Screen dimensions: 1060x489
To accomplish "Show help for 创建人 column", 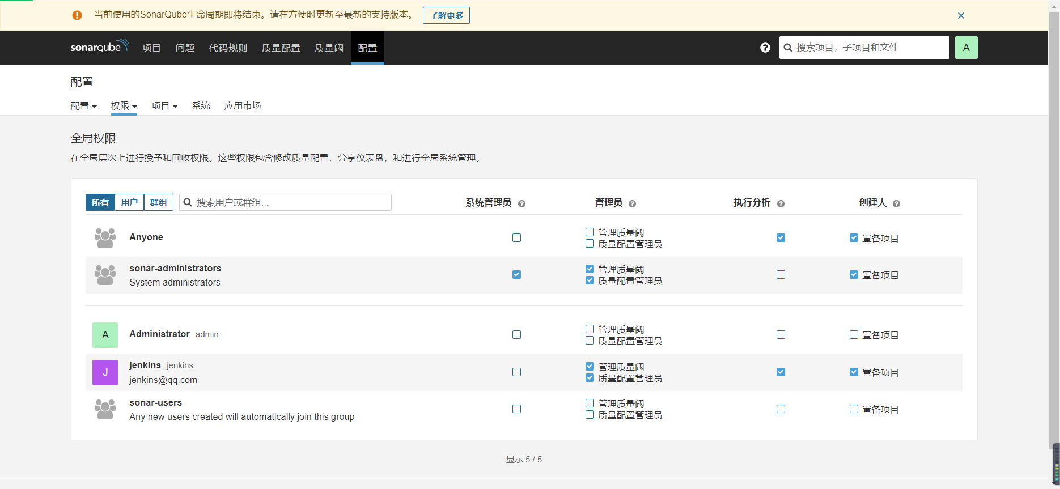I will [x=897, y=203].
